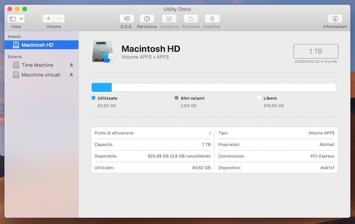Viewport: 355px width, 224px height.
Task: Click the gray Altri volumi legend swatch
Action: click(x=176, y=98)
